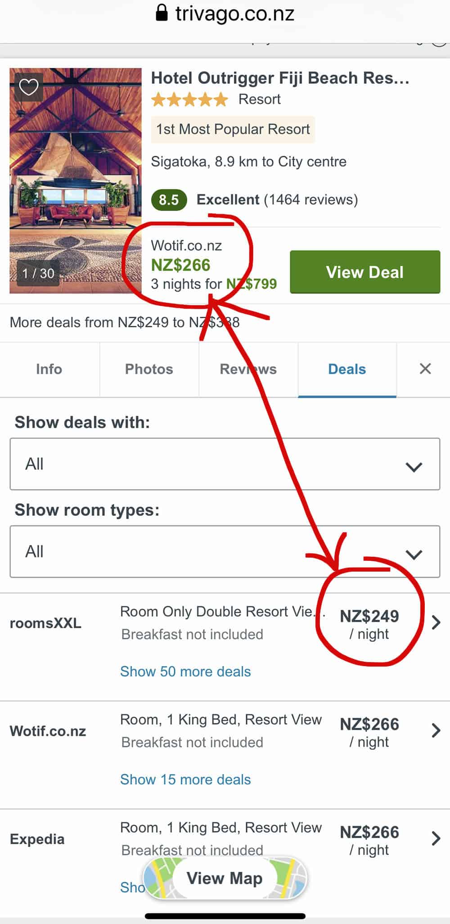The image size is (450, 924).
Task: Open the View Map button
Action: point(225,878)
